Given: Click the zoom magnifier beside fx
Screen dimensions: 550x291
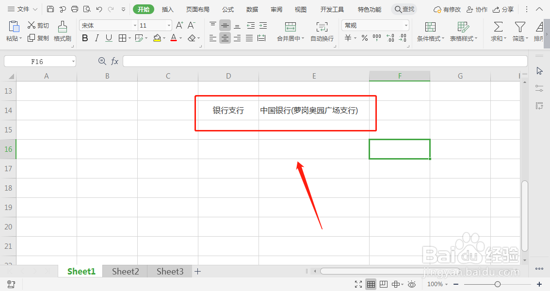Looking at the screenshot, I should point(102,62).
